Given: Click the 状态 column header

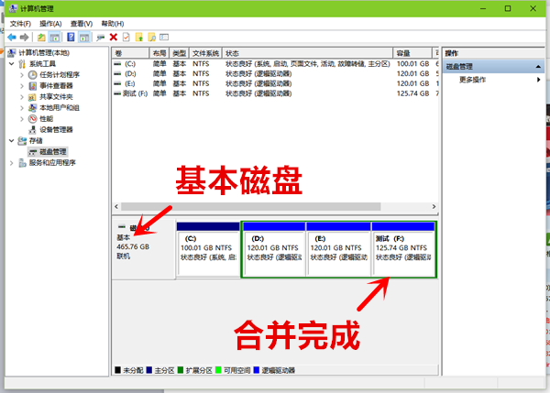Looking at the screenshot, I should [x=308, y=53].
